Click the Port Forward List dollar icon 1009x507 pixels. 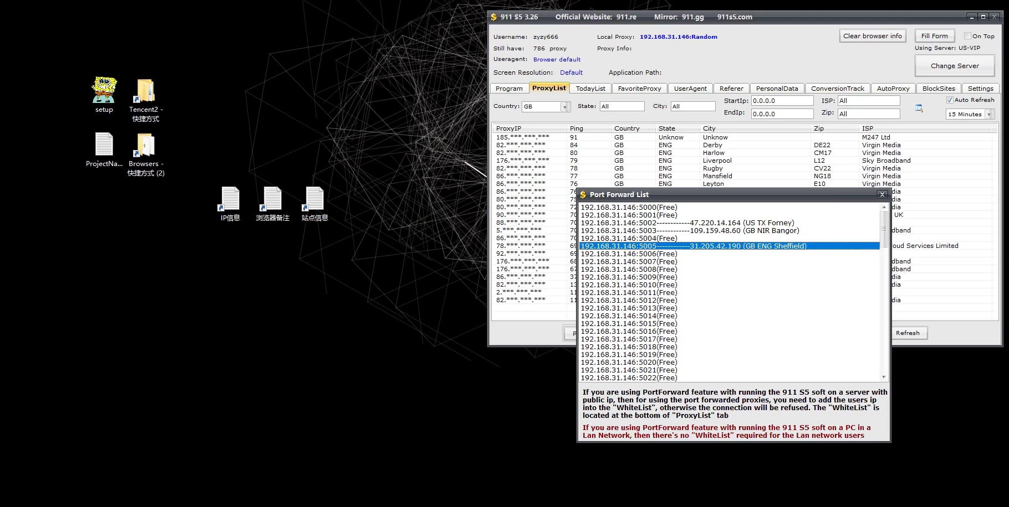coord(583,195)
